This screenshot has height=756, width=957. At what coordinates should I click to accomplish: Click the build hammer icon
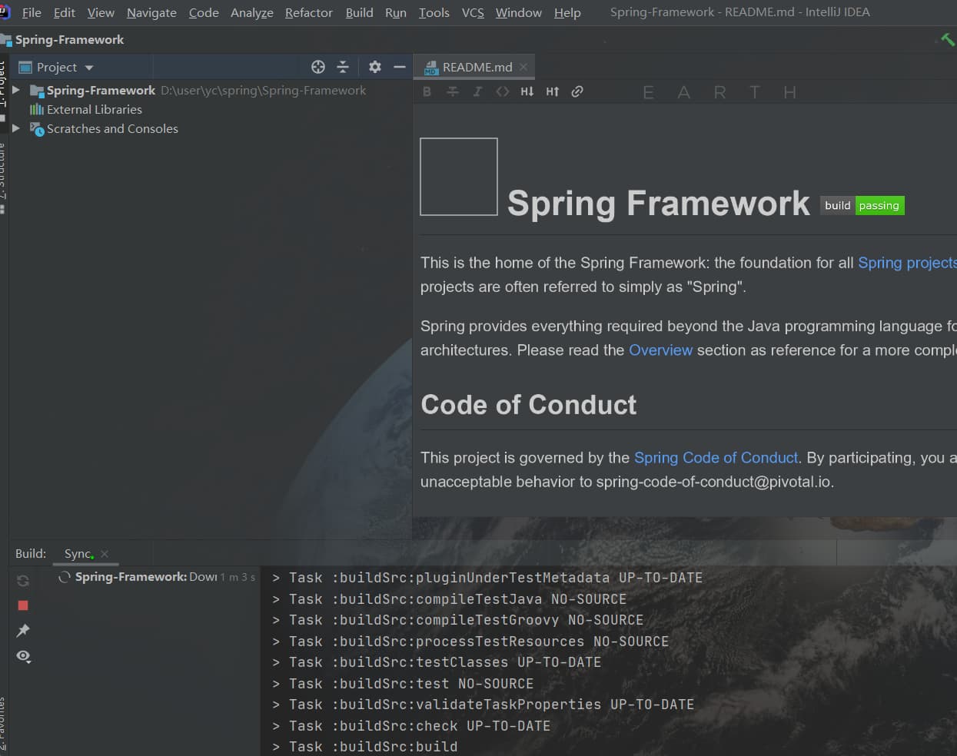948,38
